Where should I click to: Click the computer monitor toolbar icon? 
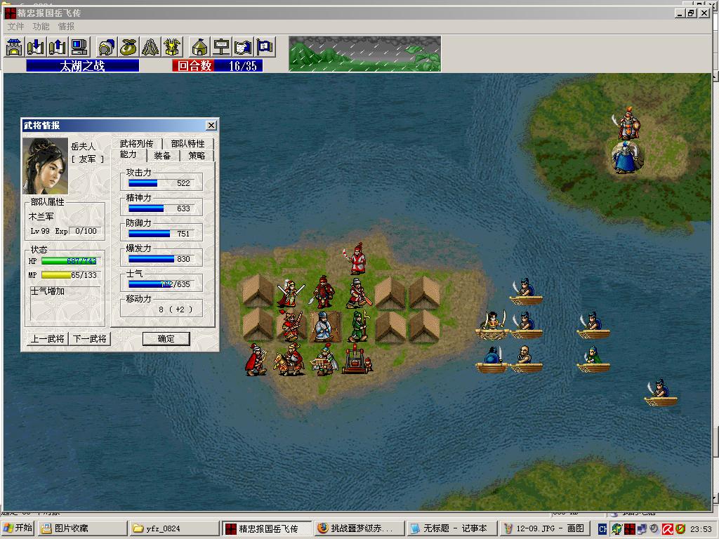pyautogui.click(x=79, y=47)
